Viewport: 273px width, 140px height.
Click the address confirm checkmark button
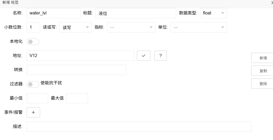coord(143,56)
